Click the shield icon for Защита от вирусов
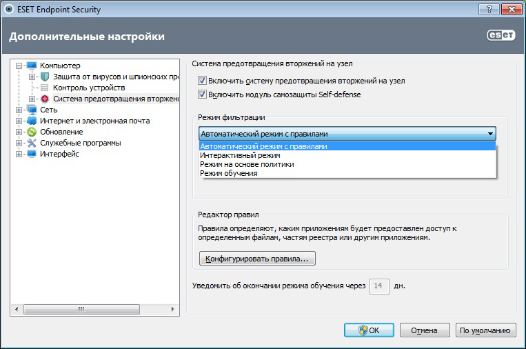The height and width of the screenshot is (349, 526). pos(45,77)
